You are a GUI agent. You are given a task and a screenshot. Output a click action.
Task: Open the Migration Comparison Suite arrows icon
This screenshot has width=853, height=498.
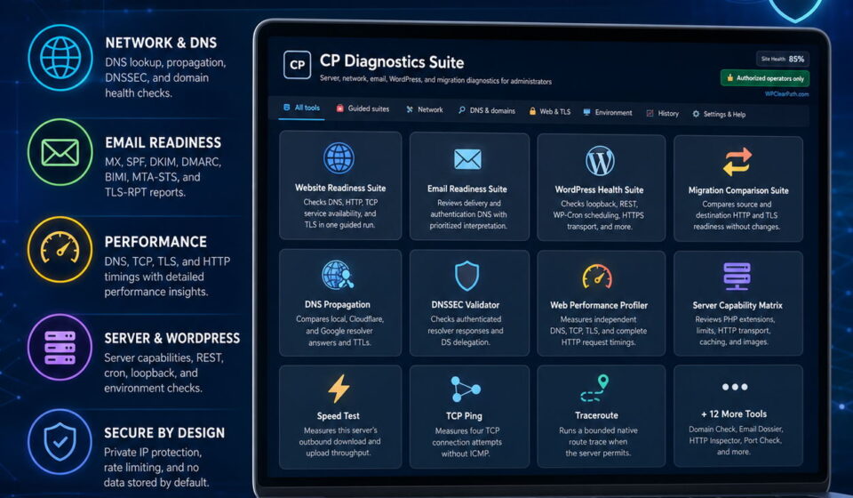[x=737, y=162]
